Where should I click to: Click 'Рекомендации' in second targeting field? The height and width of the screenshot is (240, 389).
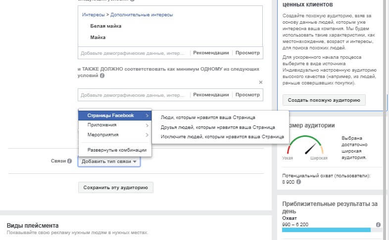coord(211,95)
